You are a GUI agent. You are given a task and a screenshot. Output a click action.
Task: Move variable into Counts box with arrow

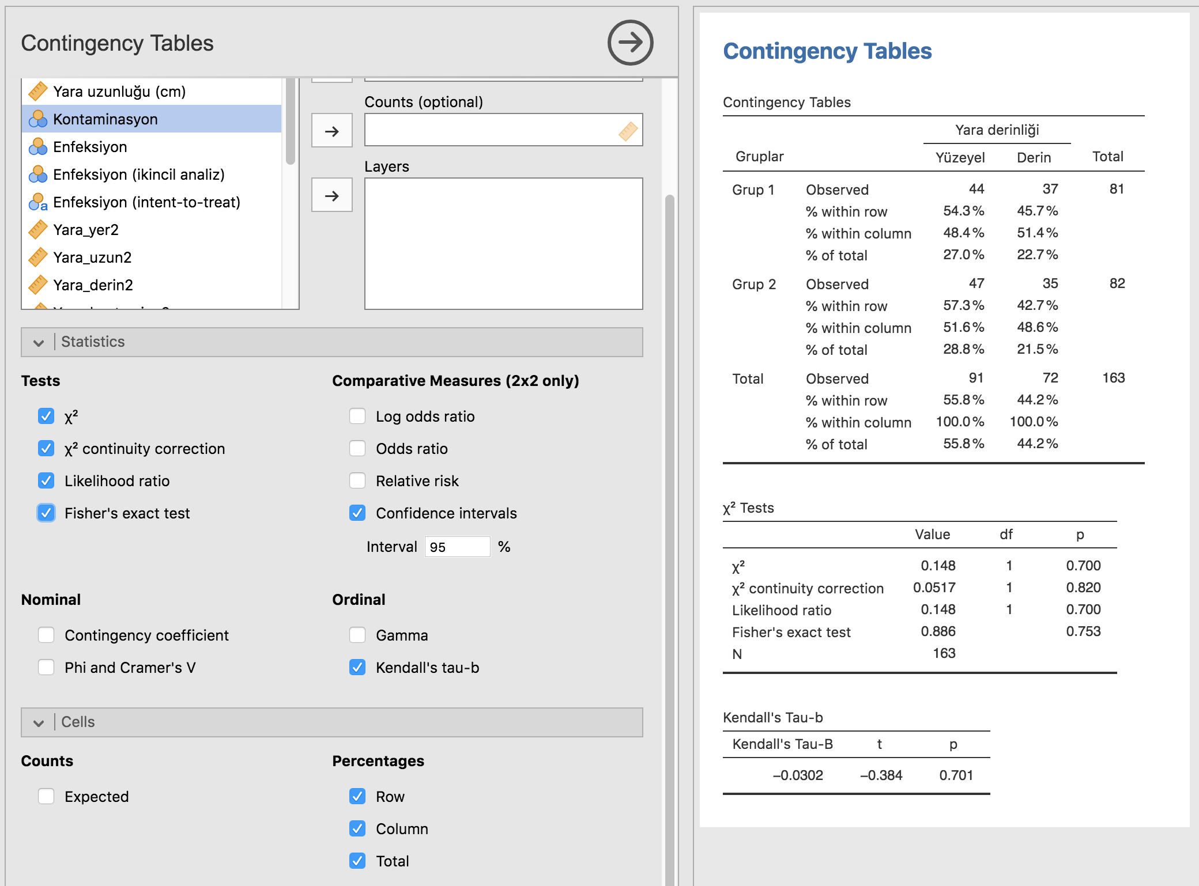331,131
